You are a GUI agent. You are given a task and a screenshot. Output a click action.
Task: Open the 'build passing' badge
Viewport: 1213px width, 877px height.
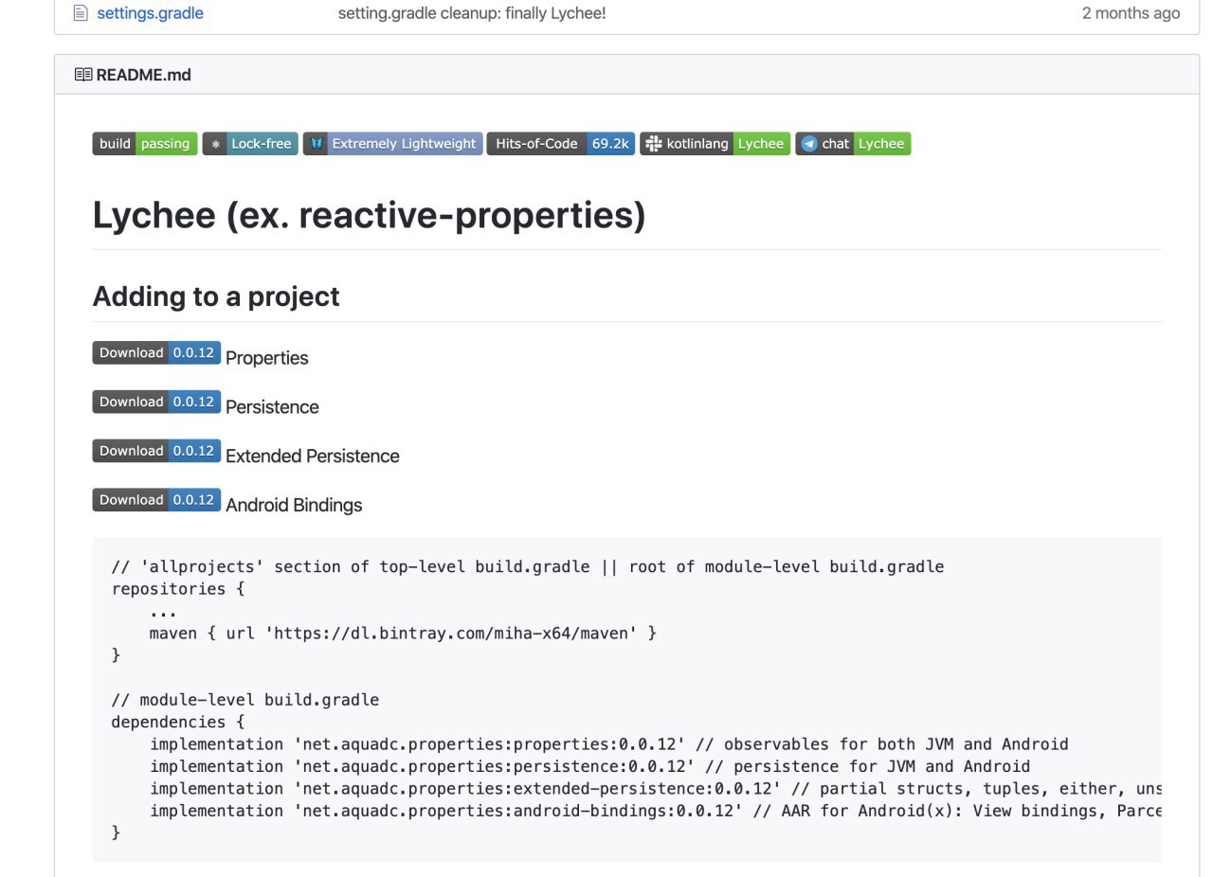tap(145, 144)
